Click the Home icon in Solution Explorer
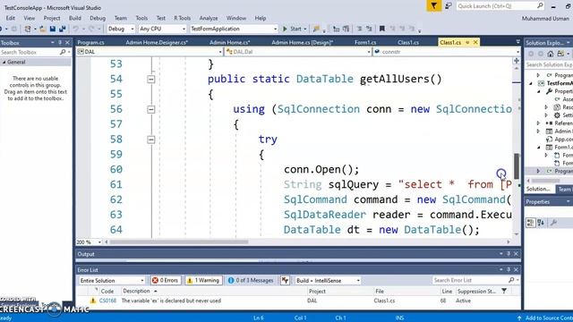 tap(551, 54)
